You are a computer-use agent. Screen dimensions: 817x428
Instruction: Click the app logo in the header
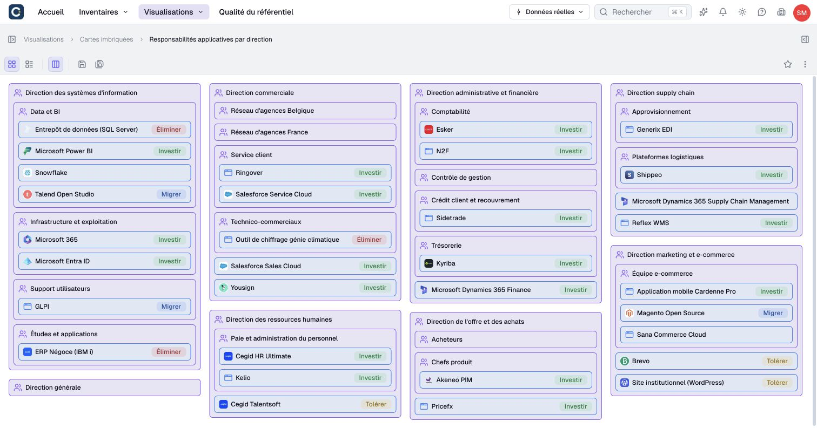pyautogui.click(x=16, y=12)
